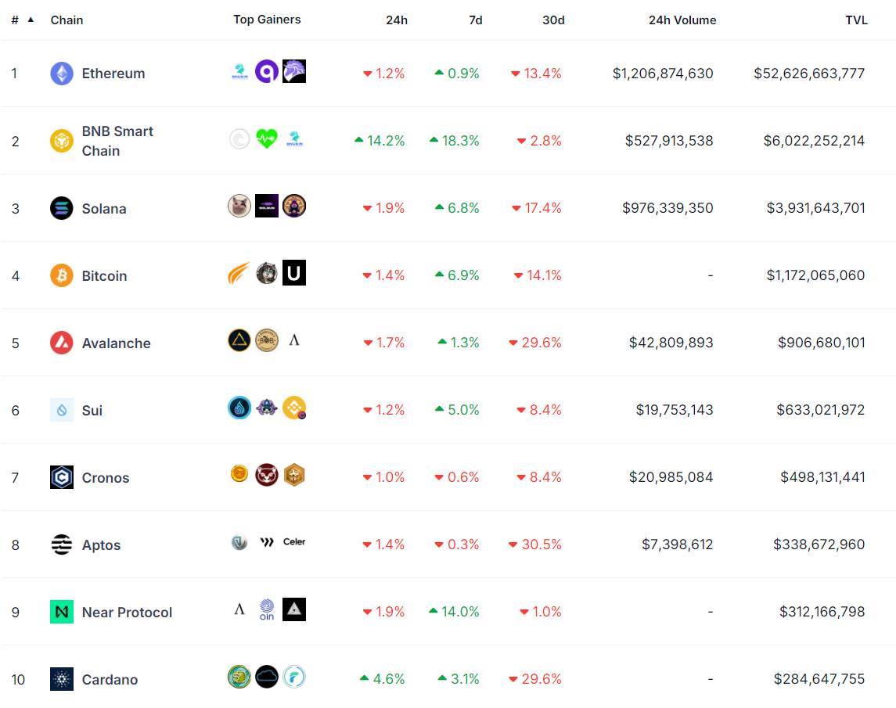The width and height of the screenshot is (896, 708).
Task: Click the green heart gainer icon in BNB row
Action: [x=267, y=139]
